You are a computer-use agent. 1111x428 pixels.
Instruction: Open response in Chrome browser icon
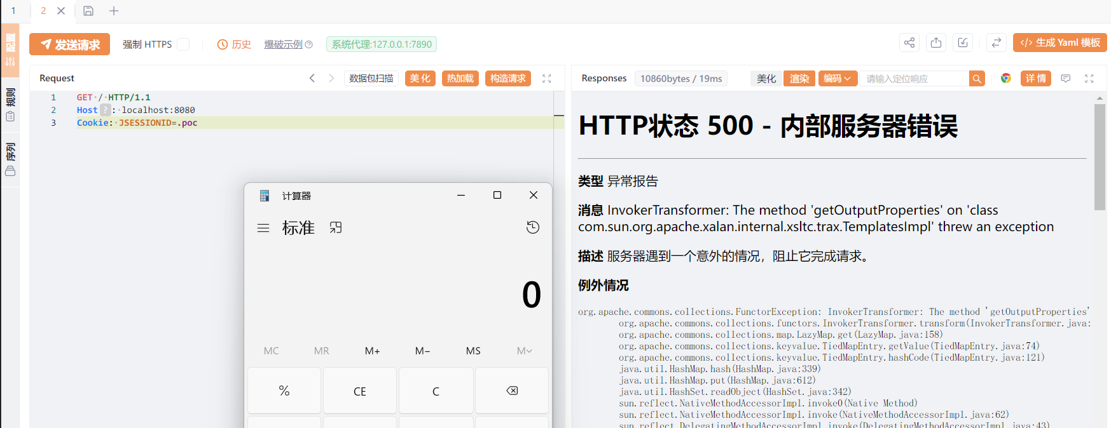[1006, 78]
